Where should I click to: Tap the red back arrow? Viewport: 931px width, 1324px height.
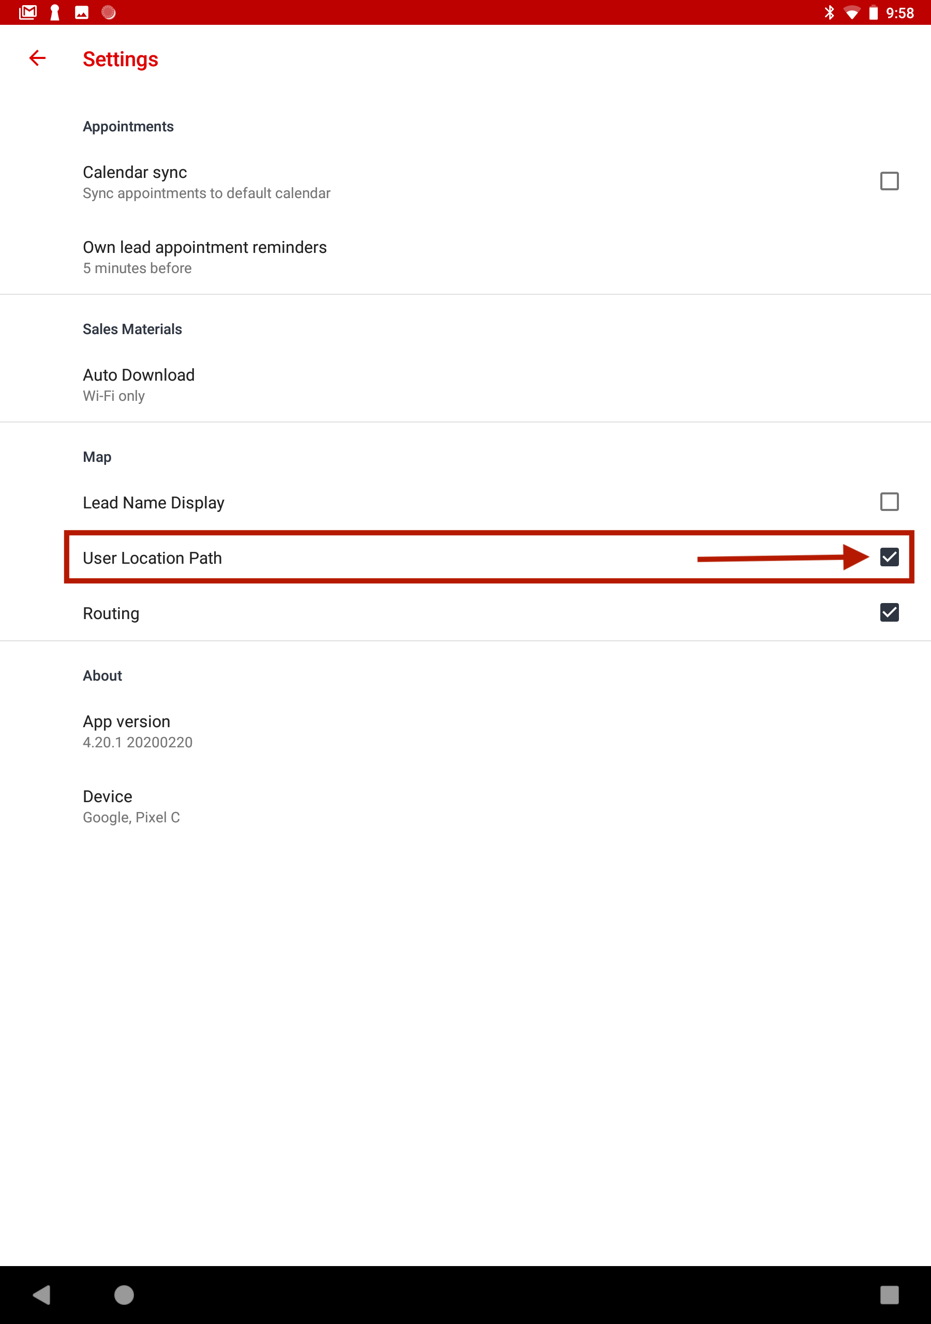coord(37,58)
